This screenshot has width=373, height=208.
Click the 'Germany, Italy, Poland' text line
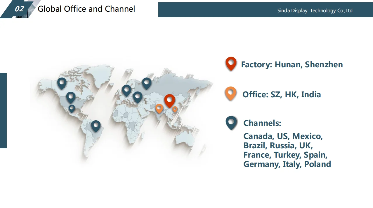287,164
